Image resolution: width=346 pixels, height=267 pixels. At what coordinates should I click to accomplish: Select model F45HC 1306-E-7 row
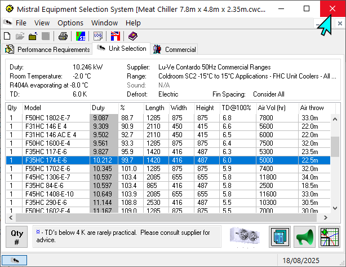(x=168, y=177)
